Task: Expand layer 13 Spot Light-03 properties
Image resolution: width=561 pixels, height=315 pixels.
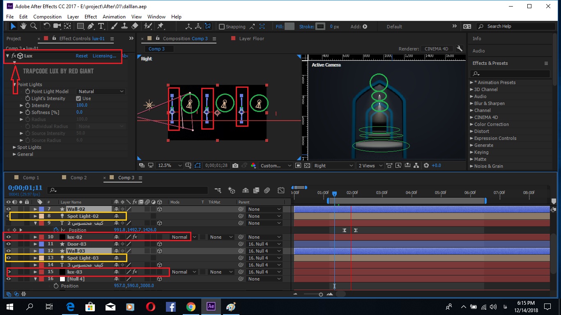Action: 35,258
